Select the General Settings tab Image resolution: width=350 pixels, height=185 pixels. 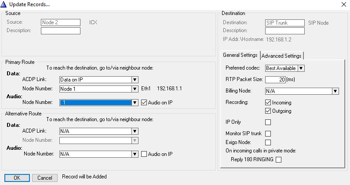click(240, 55)
